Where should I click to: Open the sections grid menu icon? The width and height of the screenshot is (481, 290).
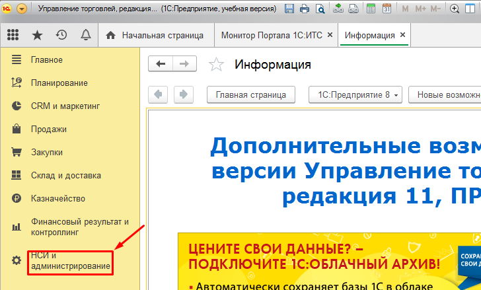[13, 35]
